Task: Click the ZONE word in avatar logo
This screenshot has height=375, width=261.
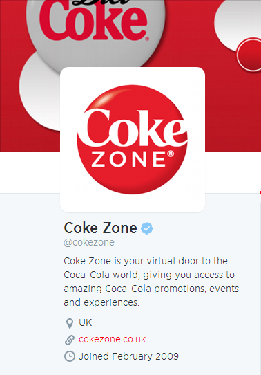Action: [x=128, y=159]
